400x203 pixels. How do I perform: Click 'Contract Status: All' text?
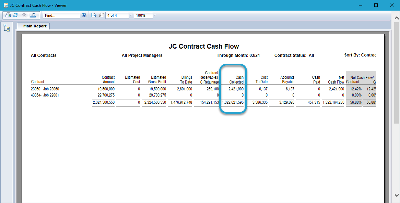(294, 55)
